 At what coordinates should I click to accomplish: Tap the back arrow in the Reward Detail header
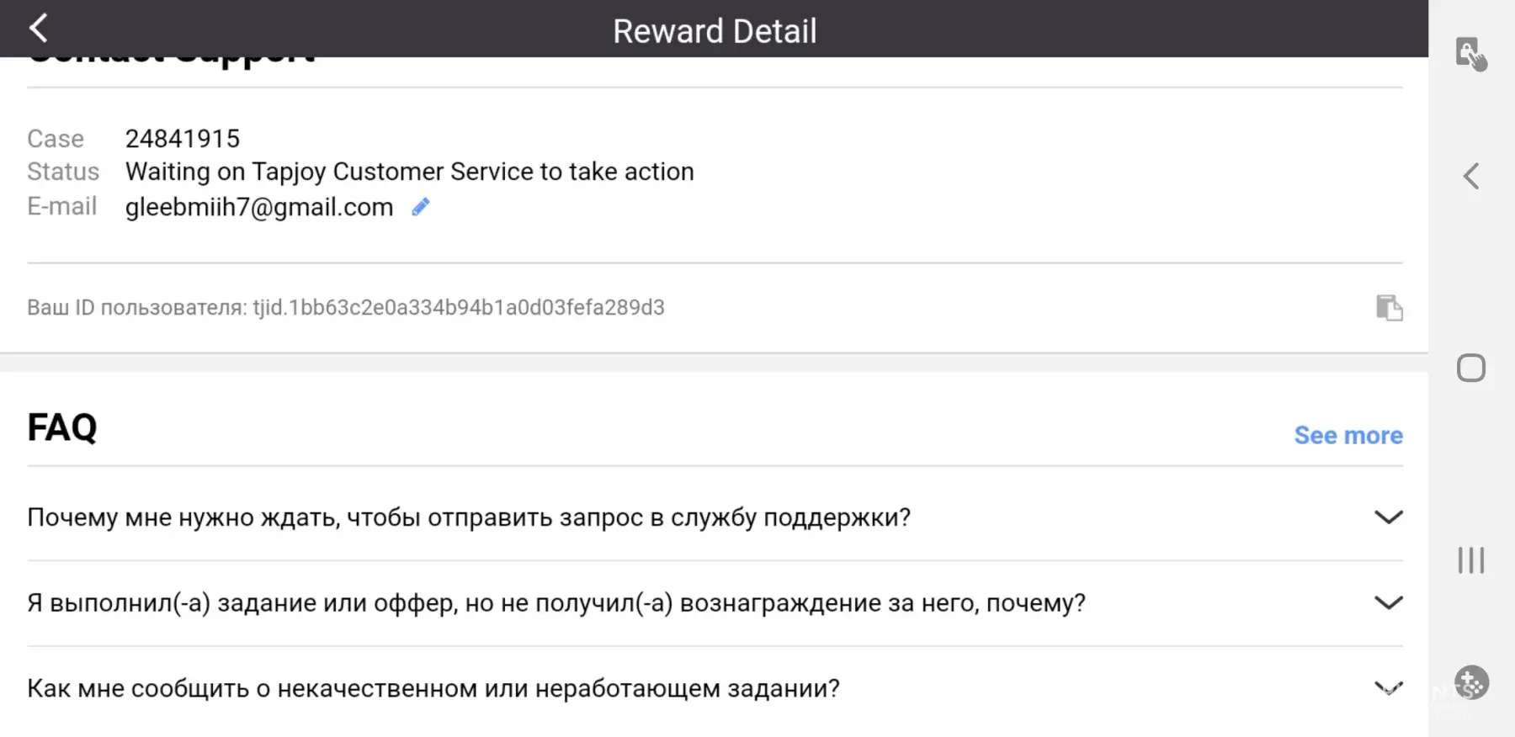click(39, 29)
